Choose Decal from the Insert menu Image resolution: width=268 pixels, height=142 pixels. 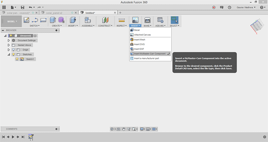tap(150, 30)
